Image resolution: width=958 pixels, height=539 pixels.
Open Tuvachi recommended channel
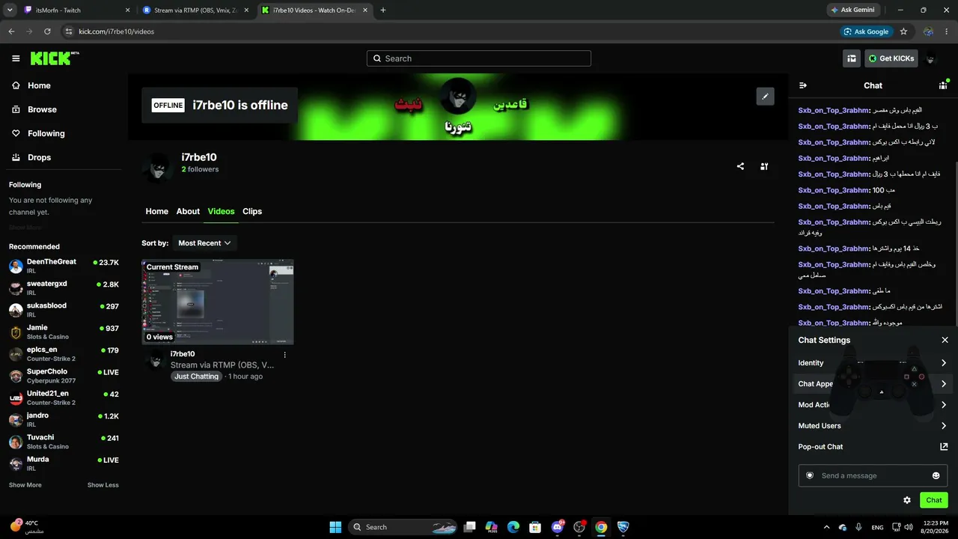pyautogui.click(x=64, y=441)
